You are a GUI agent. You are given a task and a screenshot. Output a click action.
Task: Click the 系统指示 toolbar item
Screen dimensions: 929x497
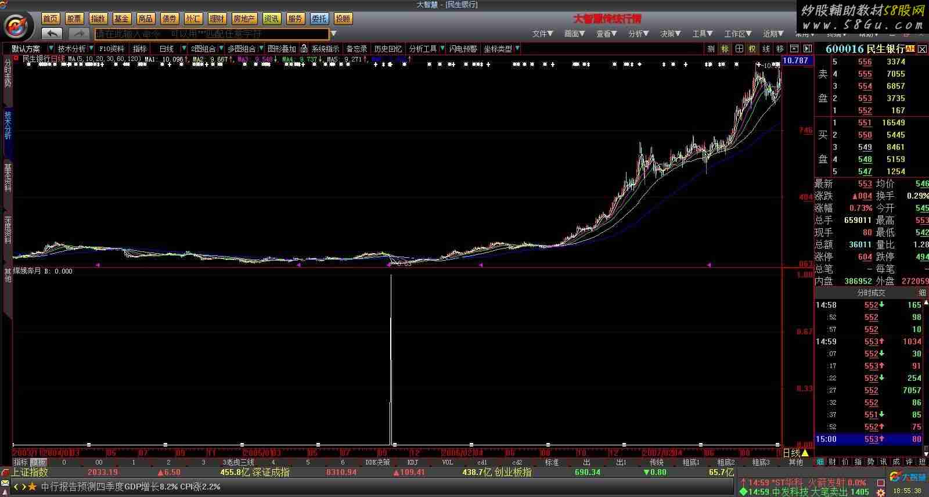pos(325,49)
